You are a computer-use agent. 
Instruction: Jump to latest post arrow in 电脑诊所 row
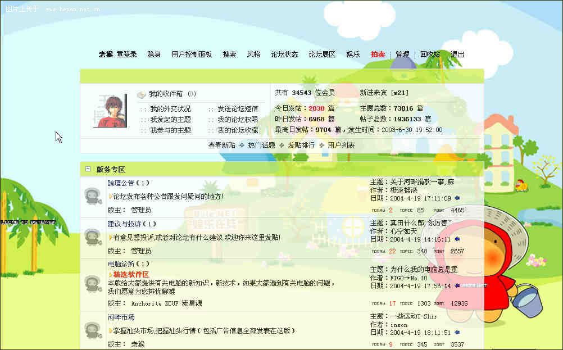click(457, 286)
